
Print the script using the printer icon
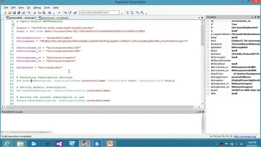[x=23, y=13]
